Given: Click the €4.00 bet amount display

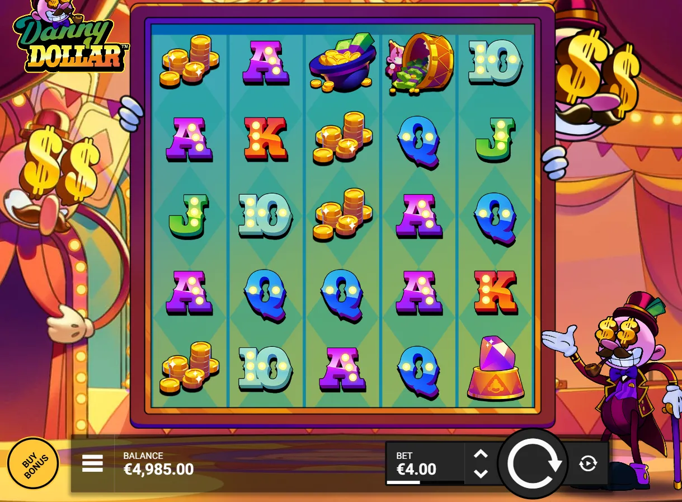Looking at the screenshot, I should pyautogui.click(x=416, y=469).
